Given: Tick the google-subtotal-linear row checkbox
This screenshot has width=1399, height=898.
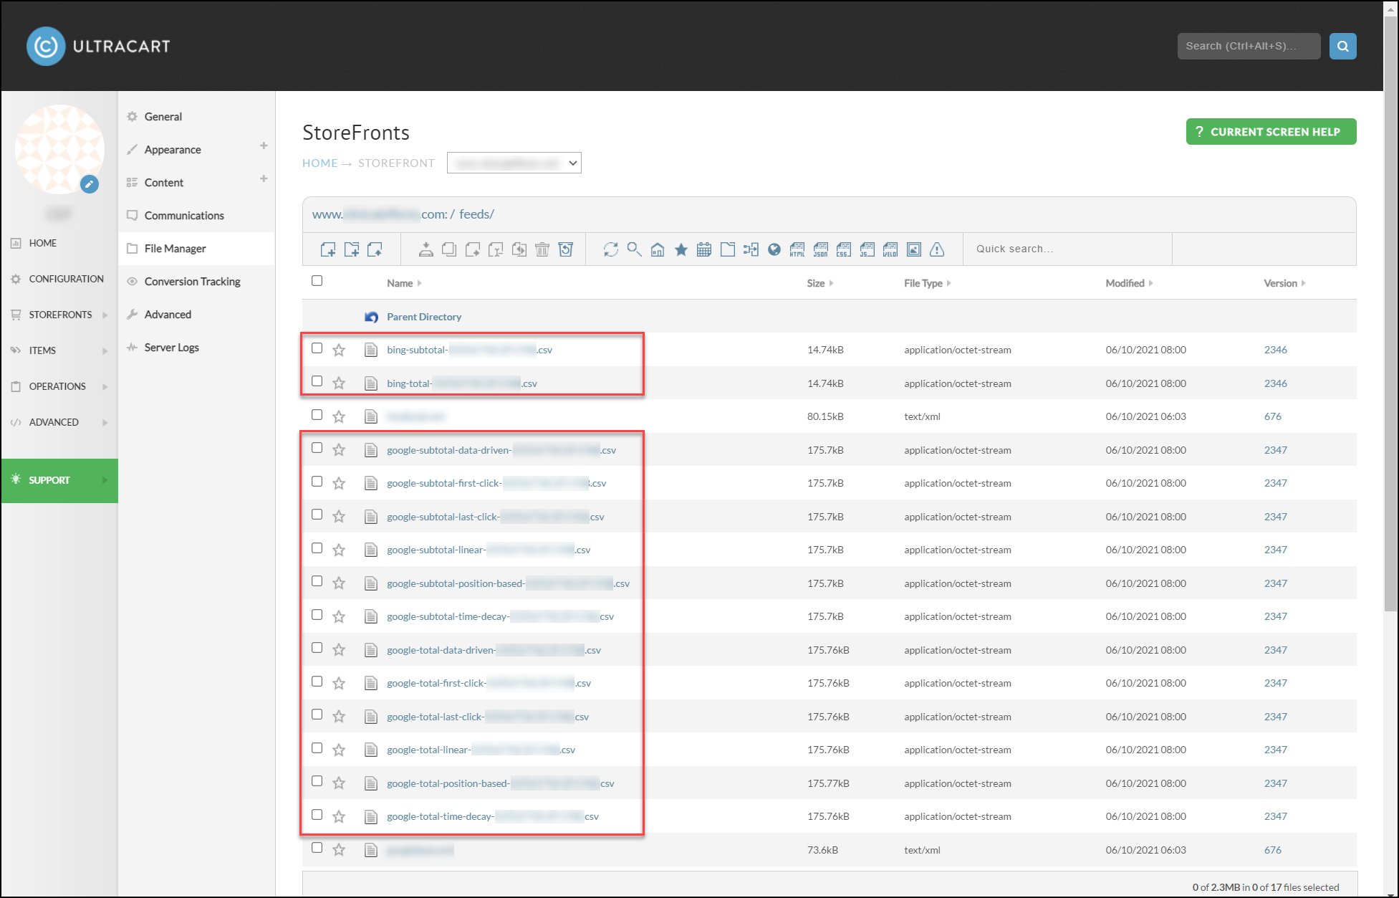Looking at the screenshot, I should (317, 548).
